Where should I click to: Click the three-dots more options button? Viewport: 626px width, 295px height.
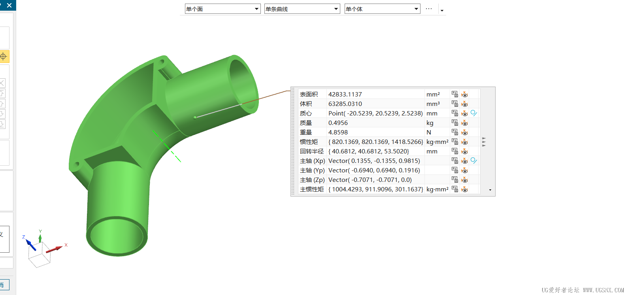click(429, 9)
